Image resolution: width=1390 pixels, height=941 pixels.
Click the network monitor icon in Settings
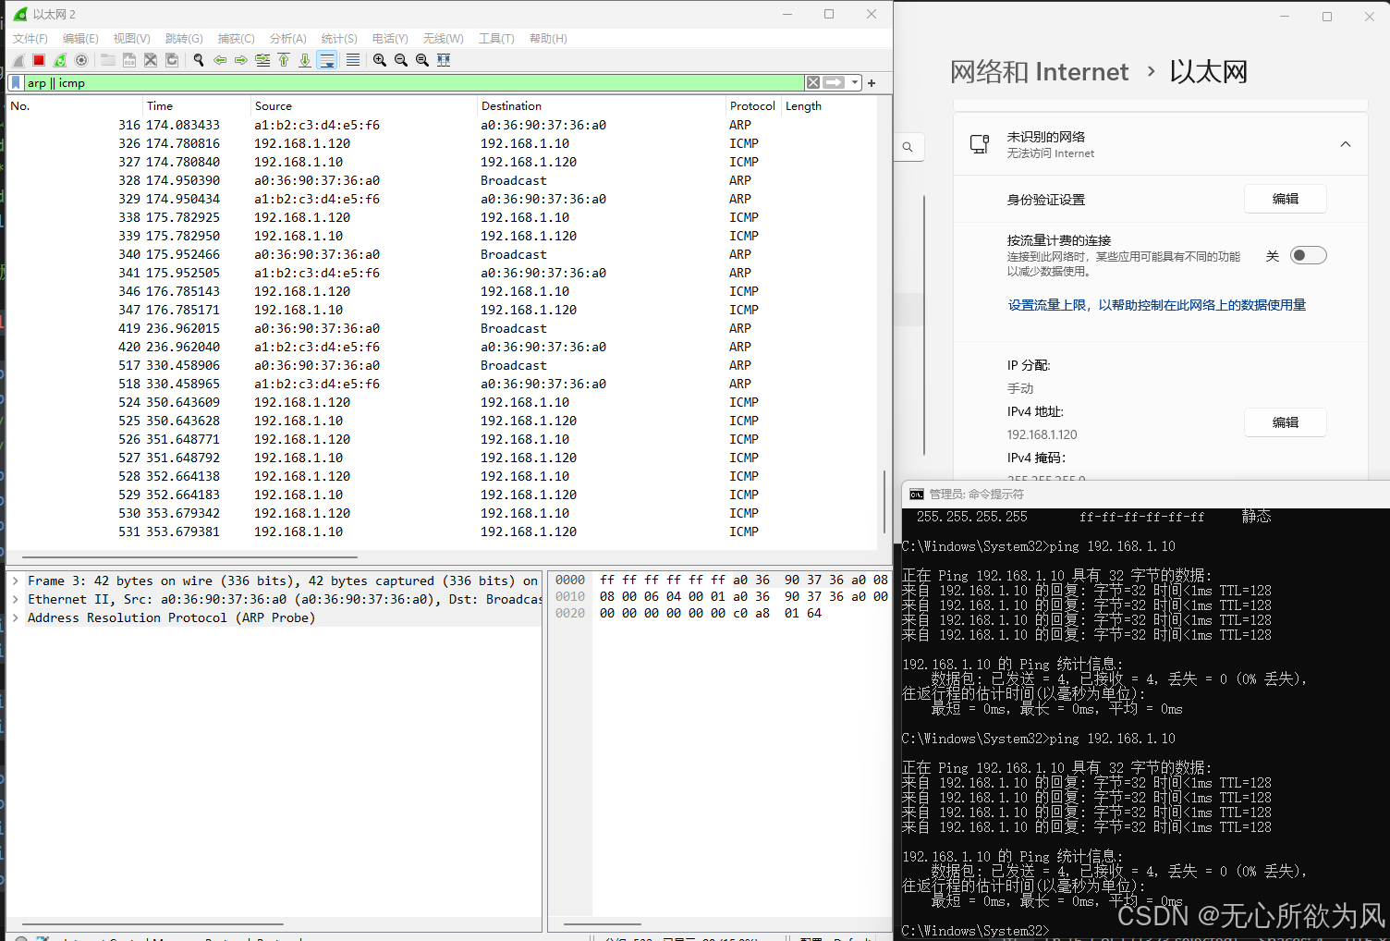pyautogui.click(x=980, y=144)
